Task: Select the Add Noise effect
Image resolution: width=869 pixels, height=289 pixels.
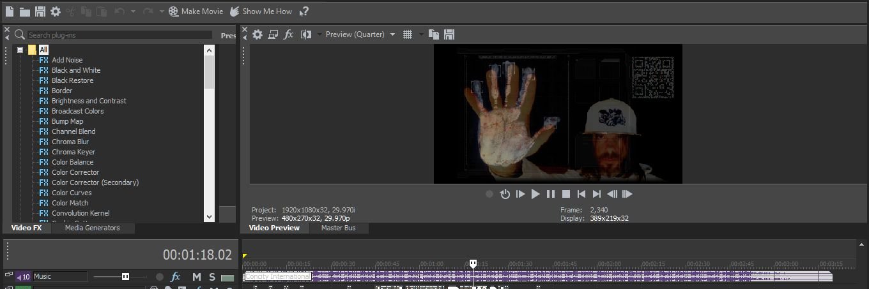Action: 67,60
